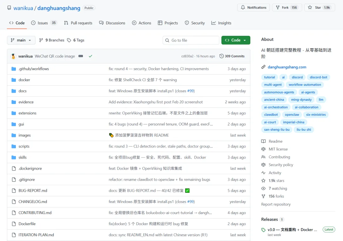Open the Actions tab

[142, 23]
